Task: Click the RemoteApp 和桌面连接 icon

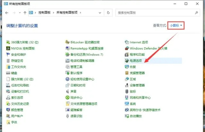Action: (x=67, y=48)
